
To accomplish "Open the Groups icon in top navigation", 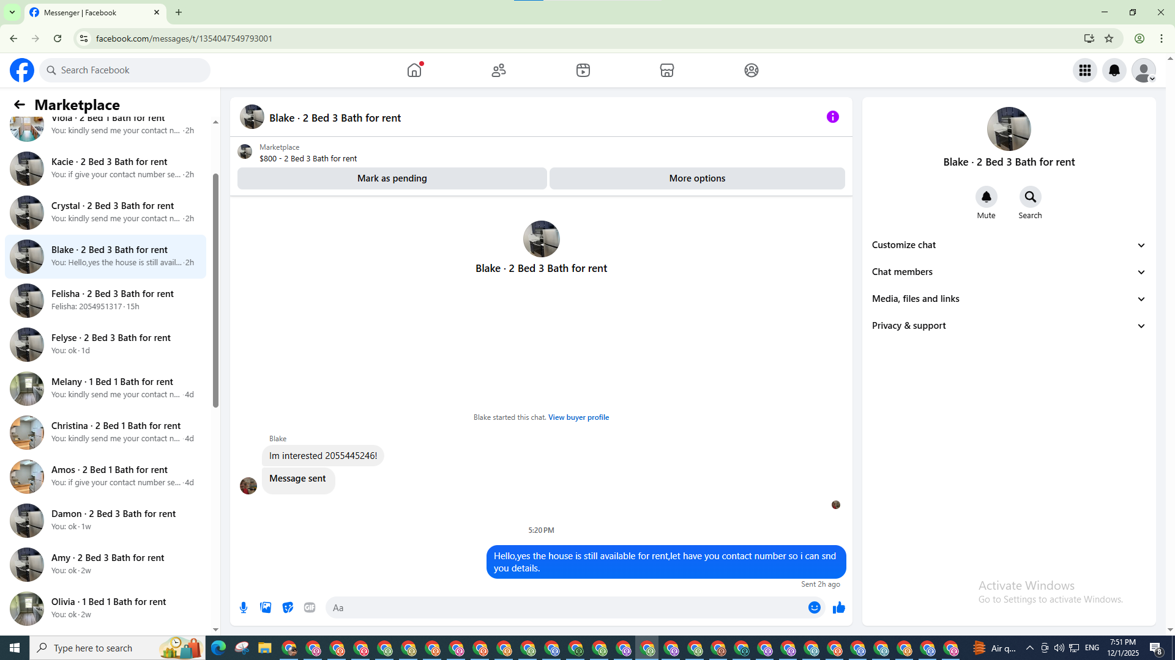I will [x=752, y=70].
